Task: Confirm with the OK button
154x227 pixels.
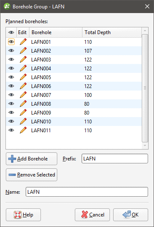Action: (130, 215)
